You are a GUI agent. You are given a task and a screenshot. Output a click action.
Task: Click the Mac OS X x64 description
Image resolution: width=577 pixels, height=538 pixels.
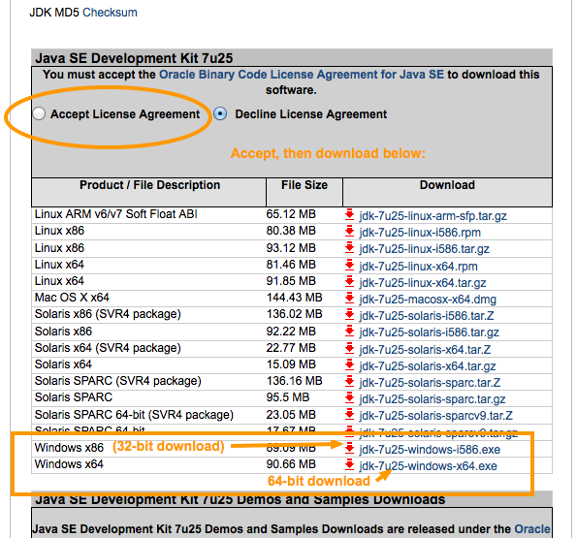click(x=72, y=298)
